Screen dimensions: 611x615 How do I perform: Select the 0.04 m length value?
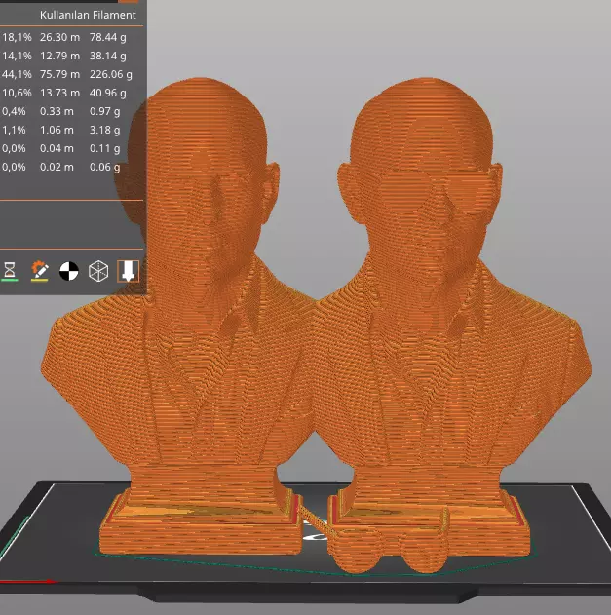[x=57, y=148]
